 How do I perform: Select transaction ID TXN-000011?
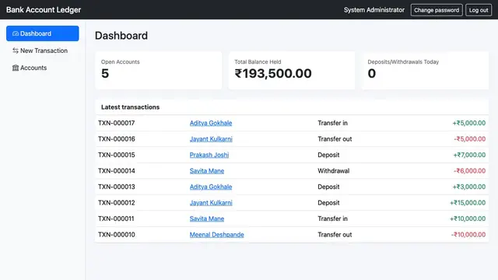(x=116, y=219)
